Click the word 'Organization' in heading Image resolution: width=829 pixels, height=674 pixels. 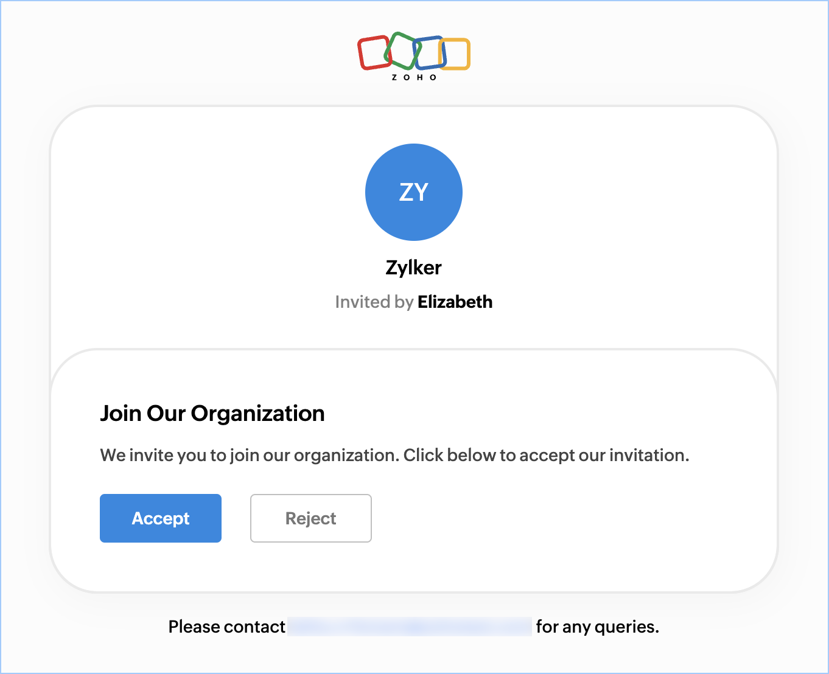(258, 414)
